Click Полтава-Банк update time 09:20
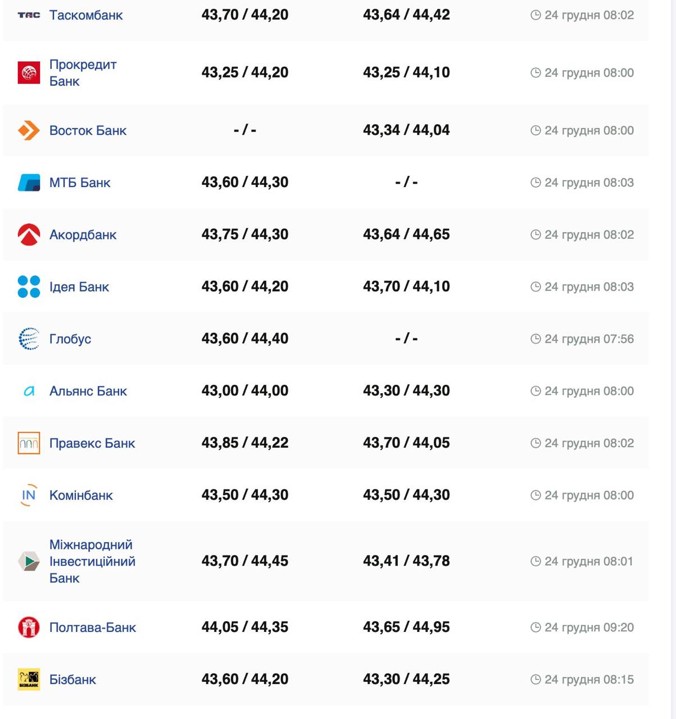The image size is (676, 719). 589,627
